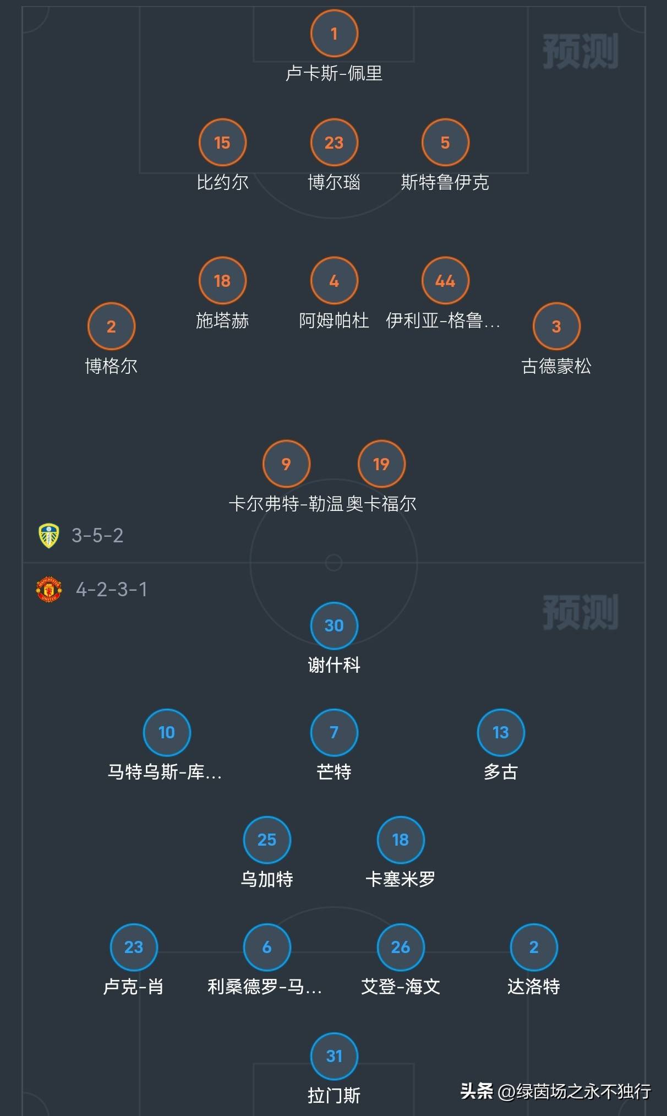Tap Manchester United goalkeeper number 31 badge
The height and width of the screenshot is (1116, 667).
[x=334, y=1056]
